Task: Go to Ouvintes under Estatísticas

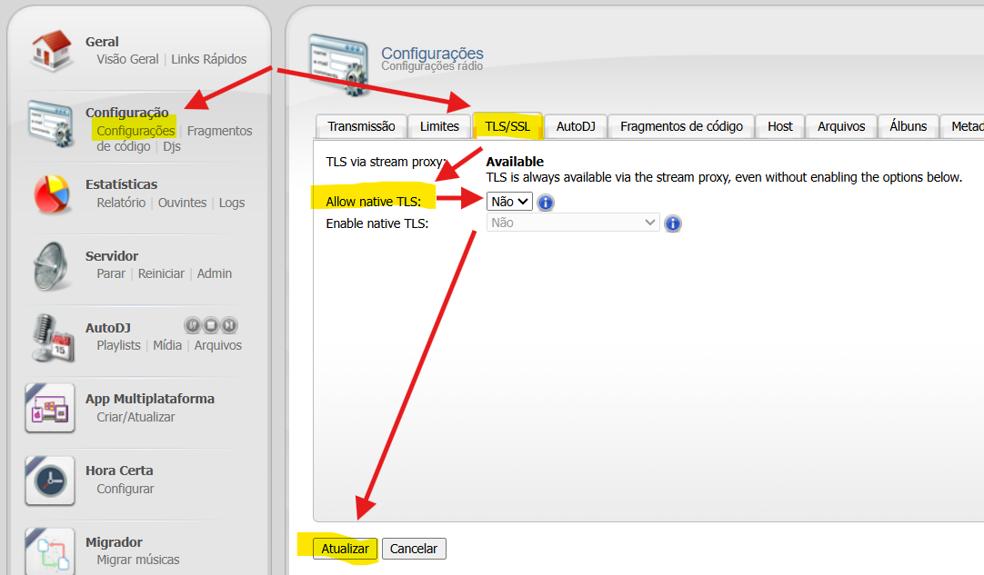Action: [182, 203]
